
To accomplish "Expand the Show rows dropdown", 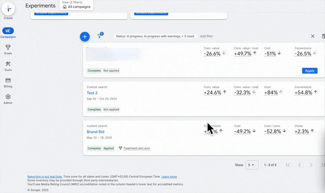I will click(252, 165).
